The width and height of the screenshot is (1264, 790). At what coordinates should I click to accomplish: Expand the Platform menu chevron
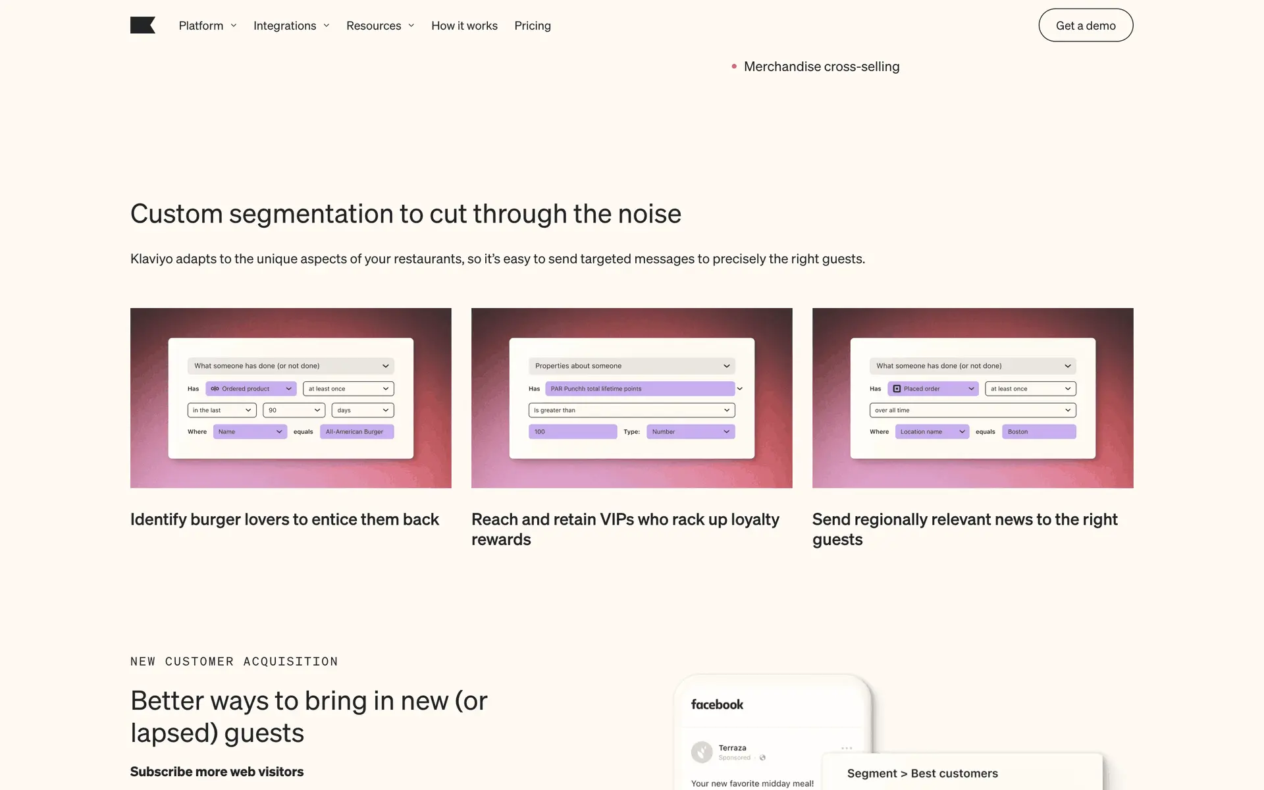tap(234, 26)
